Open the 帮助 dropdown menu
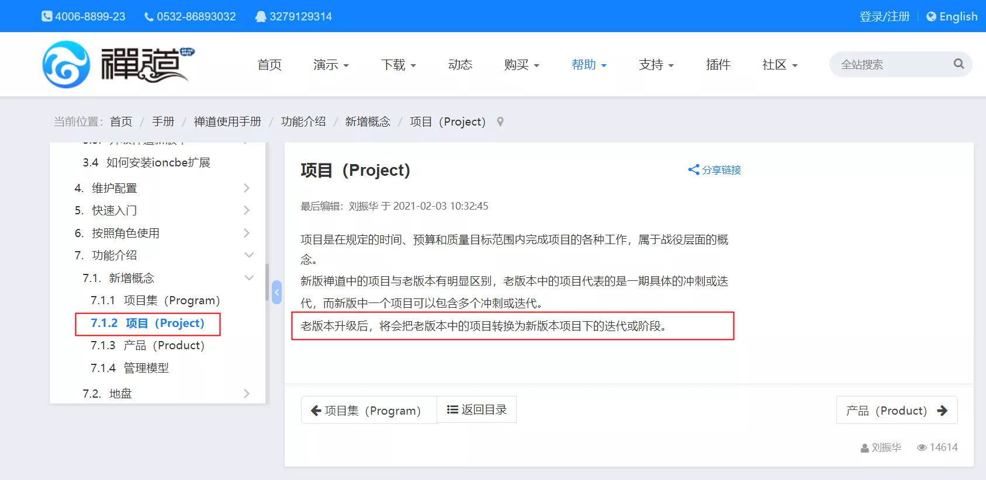The image size is (986, 480). tap(589, 65)
